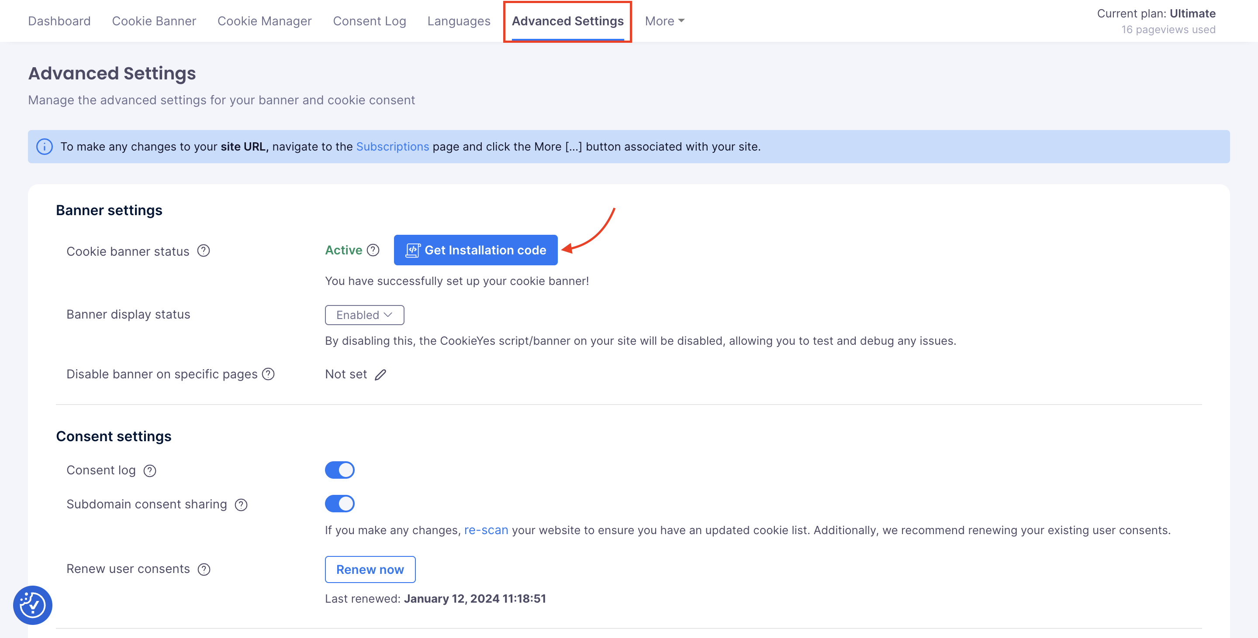
Task: Click 'You have successfully set up' message
Action: (x=457, y=281)
